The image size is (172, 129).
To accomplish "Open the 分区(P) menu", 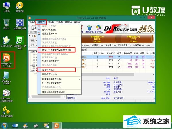I will click(51, 22).
